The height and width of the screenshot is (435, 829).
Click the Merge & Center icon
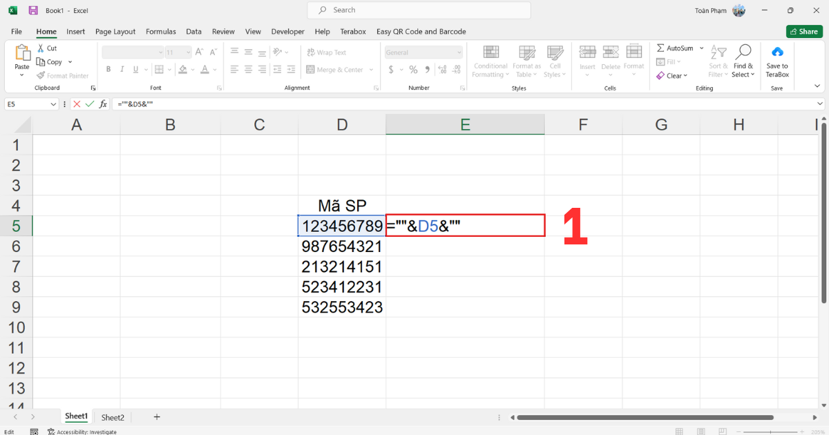[312, 69]
